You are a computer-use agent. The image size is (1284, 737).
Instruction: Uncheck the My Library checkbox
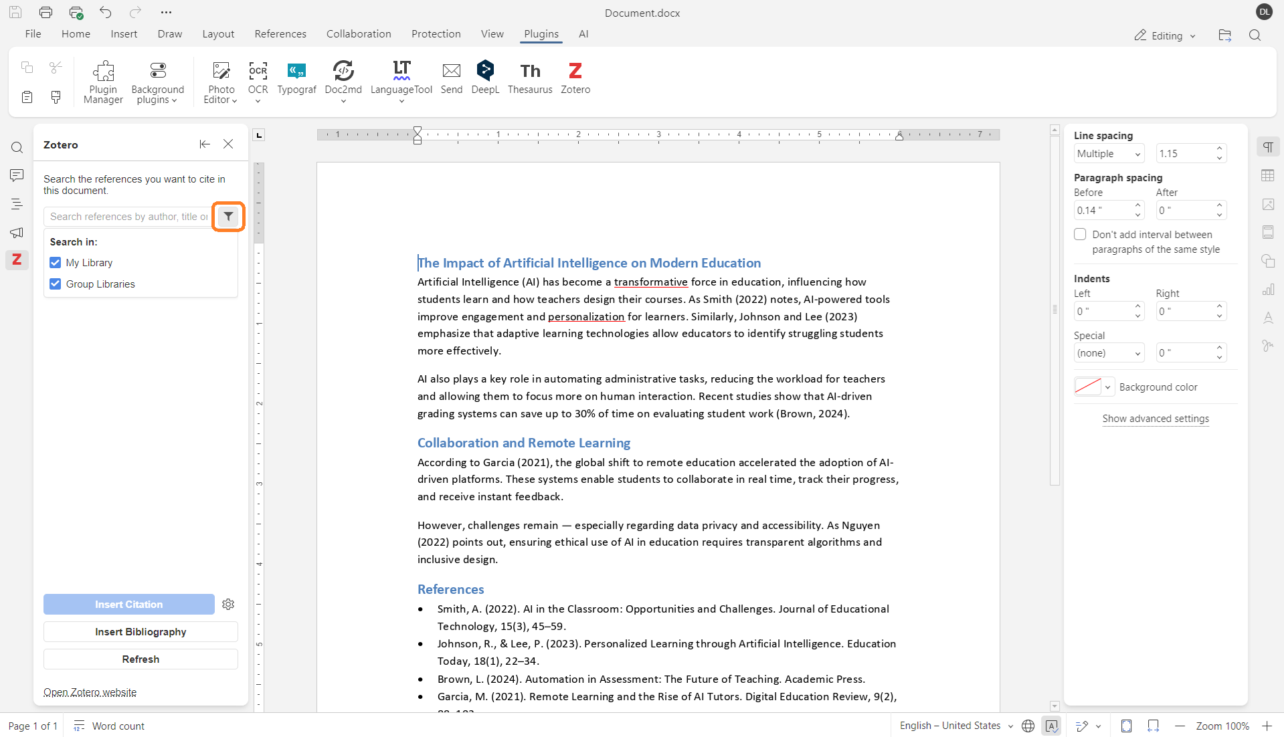56,262
